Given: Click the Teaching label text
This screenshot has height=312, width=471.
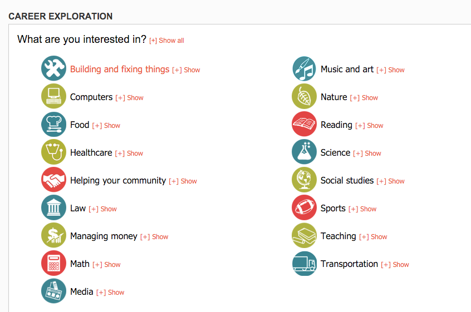Looking at the screenshot, I should (338, 236).
